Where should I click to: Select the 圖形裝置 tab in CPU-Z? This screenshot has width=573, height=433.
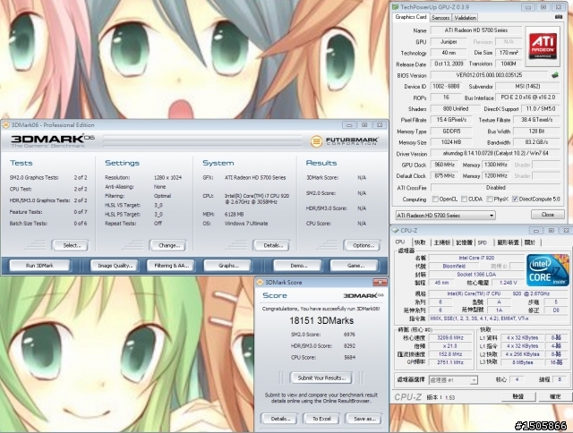tap(508, 242)
